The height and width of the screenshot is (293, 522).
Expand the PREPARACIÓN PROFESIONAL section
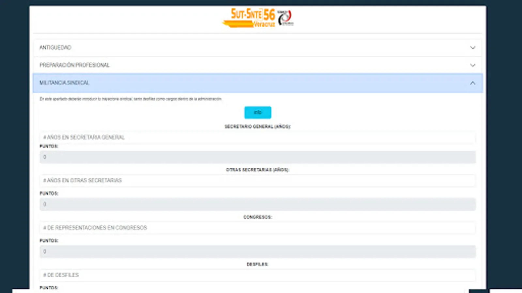[x=228, y=65]
